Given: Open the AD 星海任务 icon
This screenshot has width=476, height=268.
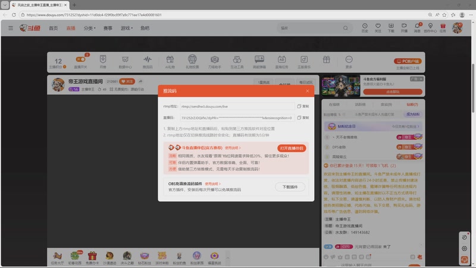Looking at the screenshot, I should pos(281,62).
